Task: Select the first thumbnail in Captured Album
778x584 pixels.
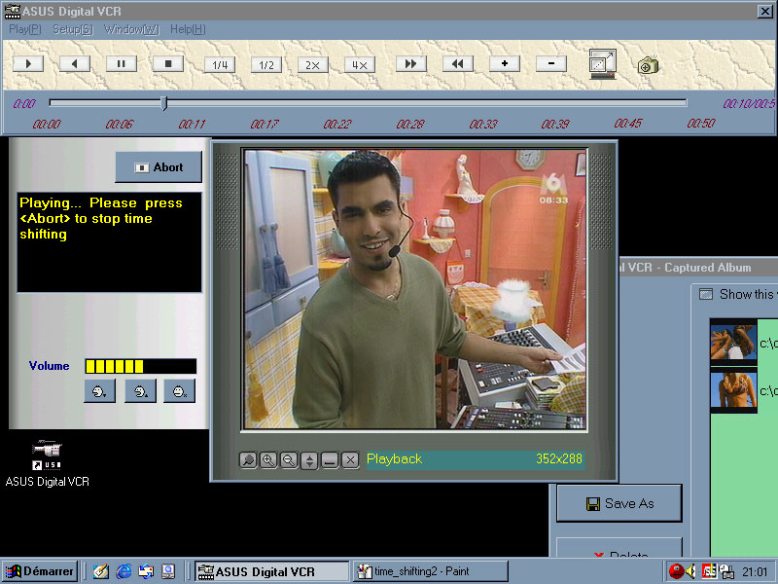Action: coord(733,342)
